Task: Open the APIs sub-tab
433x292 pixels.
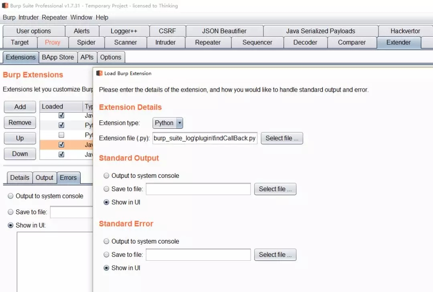Action: [87, 57]
